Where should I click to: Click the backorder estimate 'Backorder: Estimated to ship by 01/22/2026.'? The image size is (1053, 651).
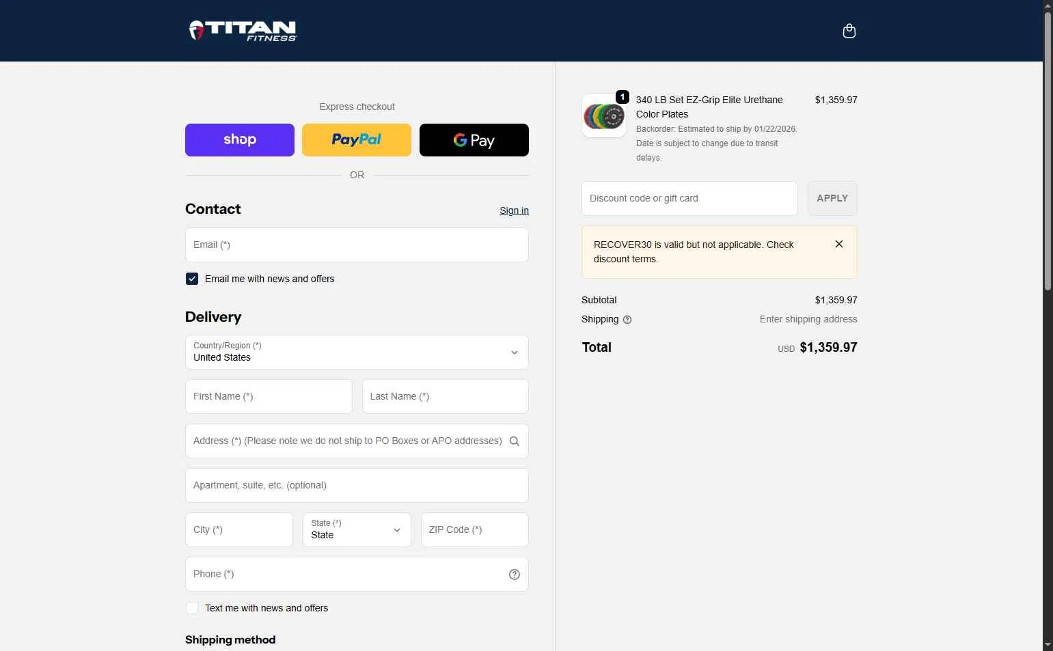tap(717, 129)
